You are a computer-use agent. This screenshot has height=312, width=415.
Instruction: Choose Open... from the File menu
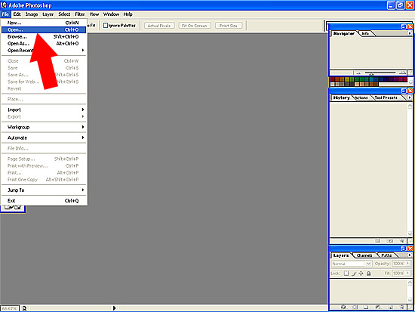click(44, 29)
